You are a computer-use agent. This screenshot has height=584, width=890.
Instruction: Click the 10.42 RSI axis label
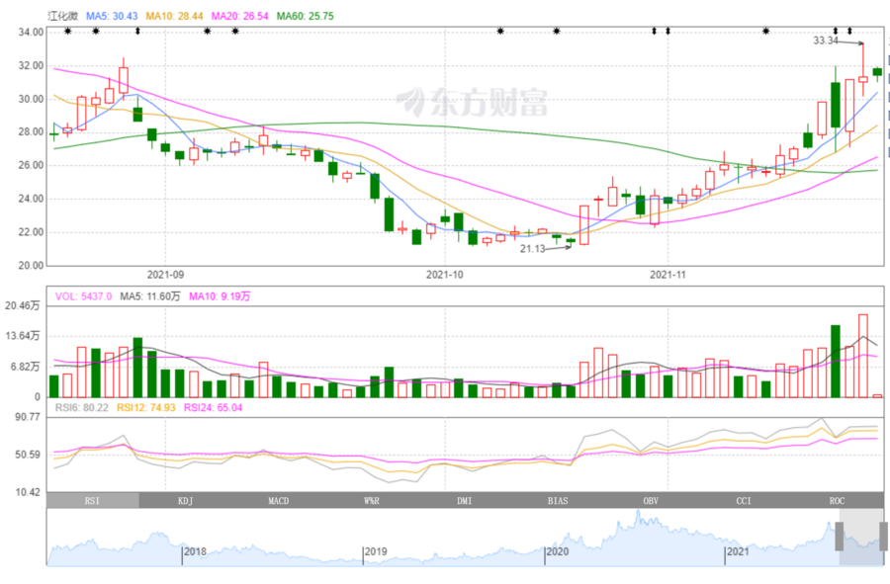(x=28, y=492)
